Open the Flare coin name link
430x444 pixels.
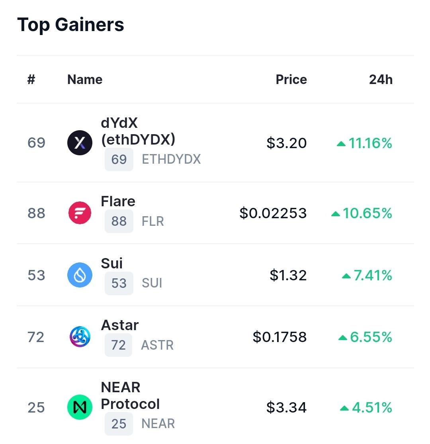pos(118,201)
